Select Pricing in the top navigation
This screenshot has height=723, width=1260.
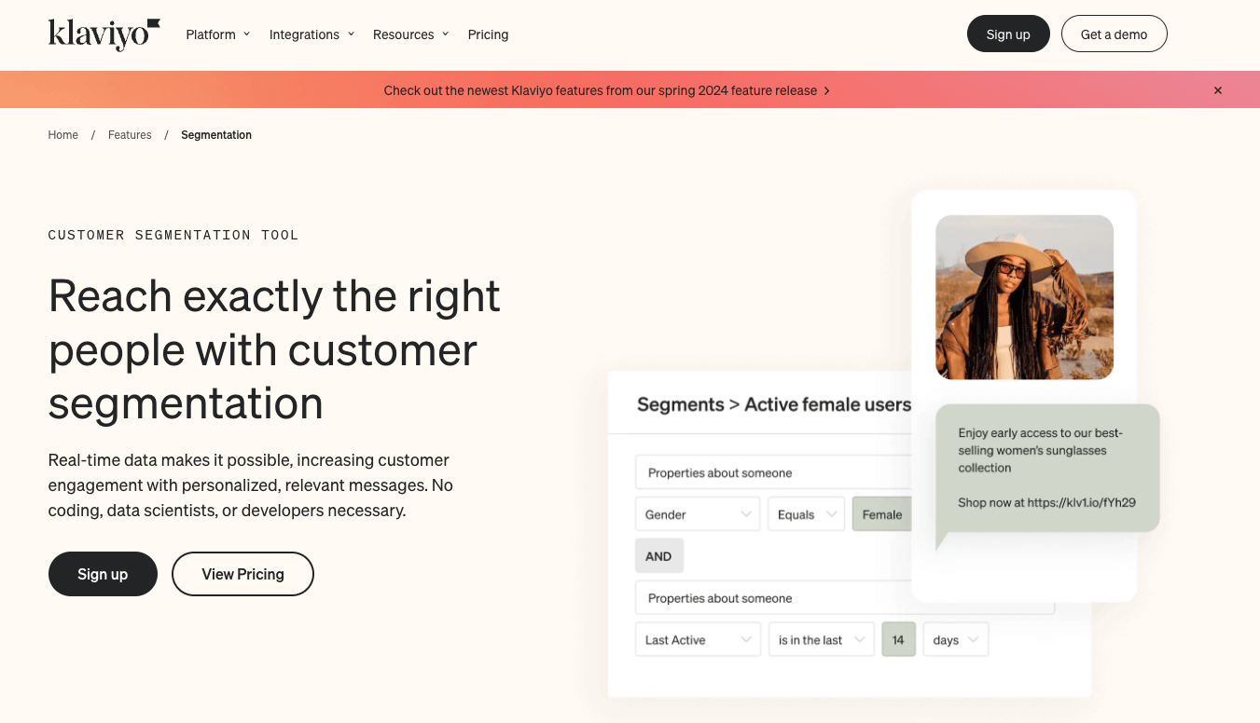pos(488,34)
